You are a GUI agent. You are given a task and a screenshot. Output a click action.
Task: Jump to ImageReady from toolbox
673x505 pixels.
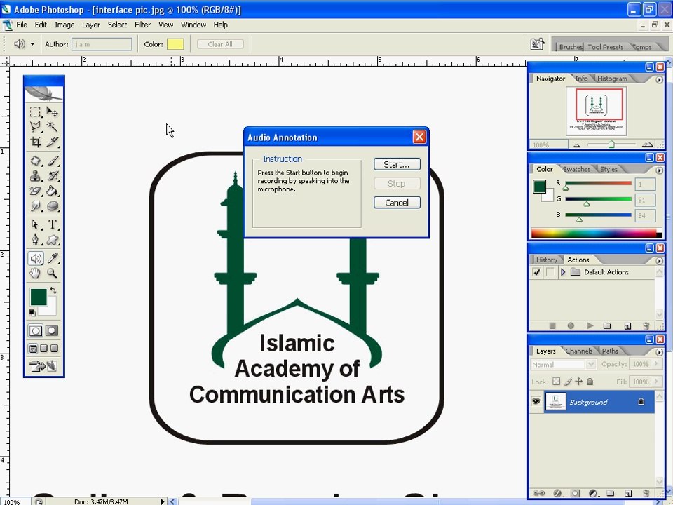(x=43, y=366)
